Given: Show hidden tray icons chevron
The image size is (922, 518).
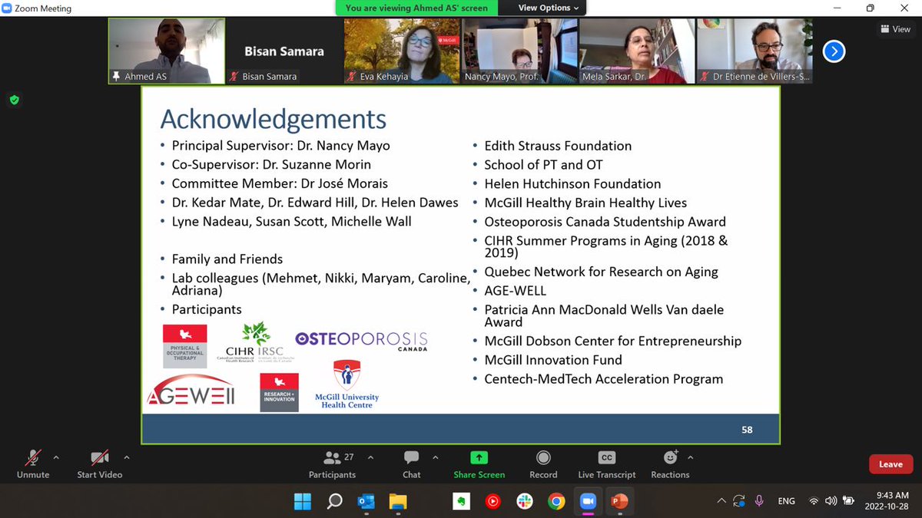Looking at the screenshot, I should [x=721, y=501].
